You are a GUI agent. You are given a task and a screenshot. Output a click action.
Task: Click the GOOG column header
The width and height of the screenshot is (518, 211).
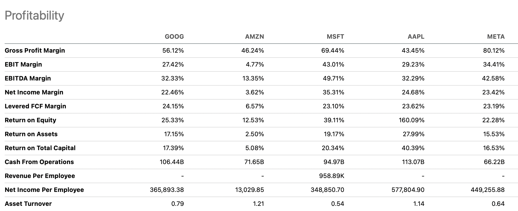[174, 37]
